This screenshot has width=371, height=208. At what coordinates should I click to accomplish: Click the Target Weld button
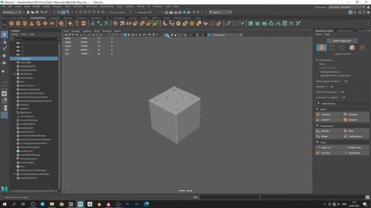click(355, 147)
